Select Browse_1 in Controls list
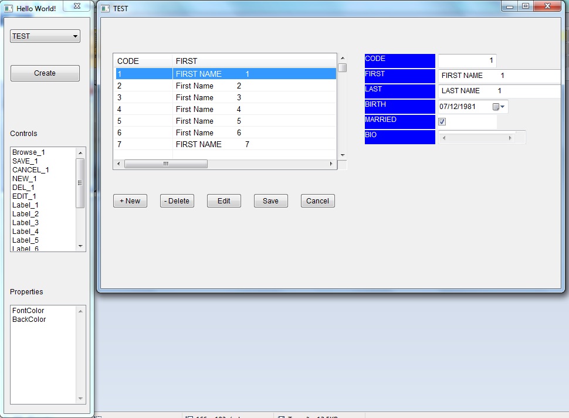 (29, 152)
